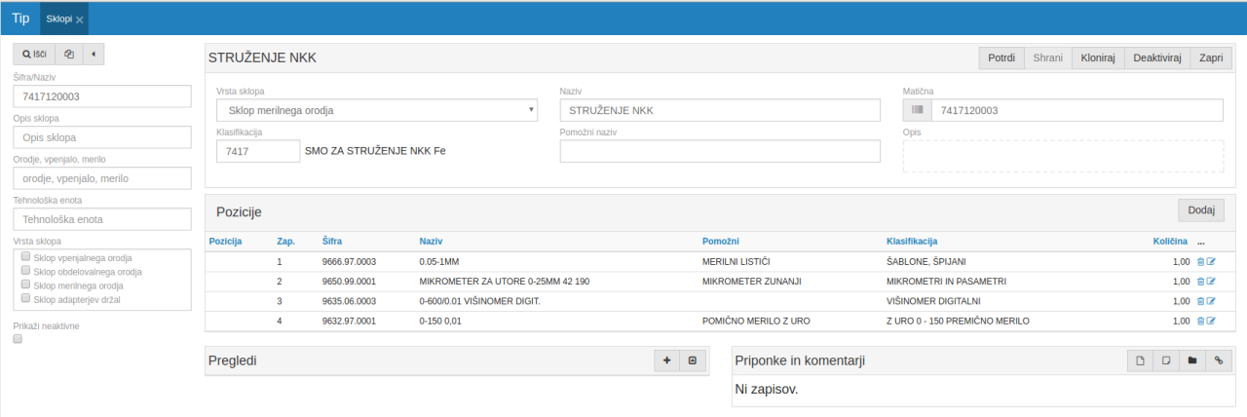Enable Sklop merilnega orodja filter checkbox

pyautogui.click(x=25, y=285)
